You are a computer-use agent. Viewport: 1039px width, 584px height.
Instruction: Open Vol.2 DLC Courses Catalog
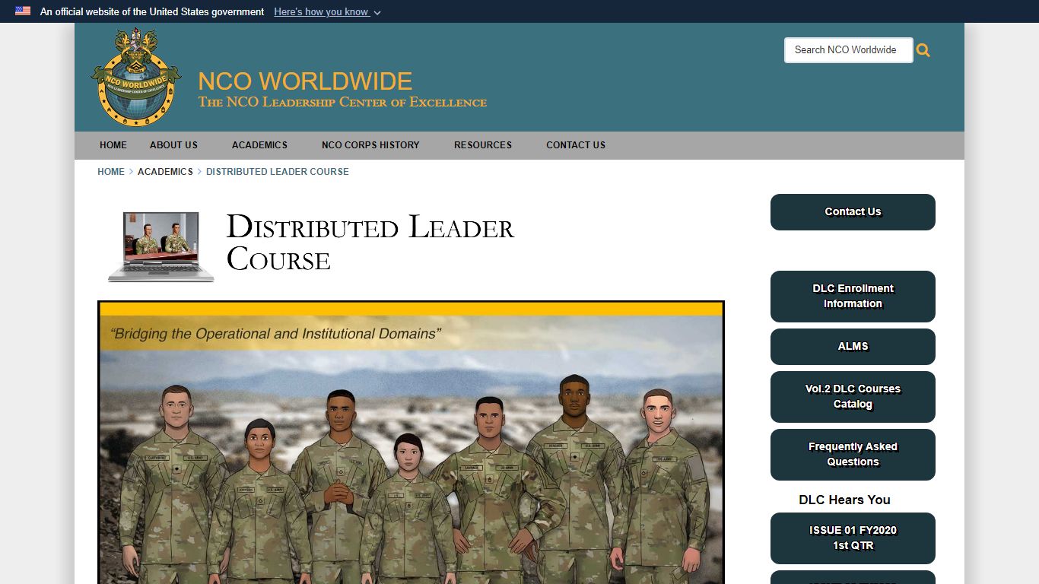853,397
